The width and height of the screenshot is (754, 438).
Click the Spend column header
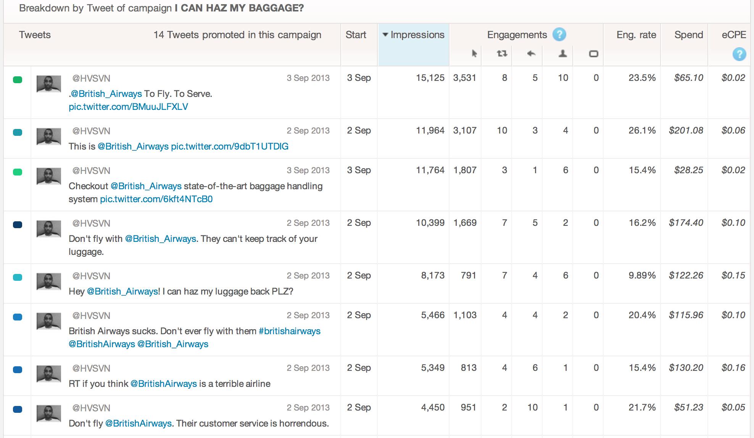coord(689,35)
